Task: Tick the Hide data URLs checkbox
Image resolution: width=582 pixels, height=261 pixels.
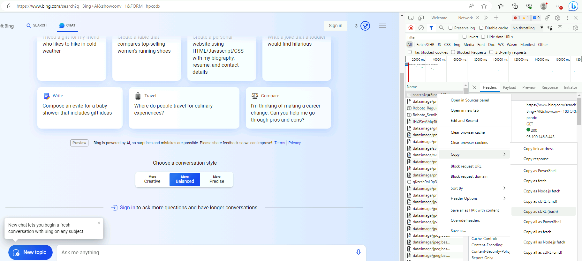Action: point(483,37)
